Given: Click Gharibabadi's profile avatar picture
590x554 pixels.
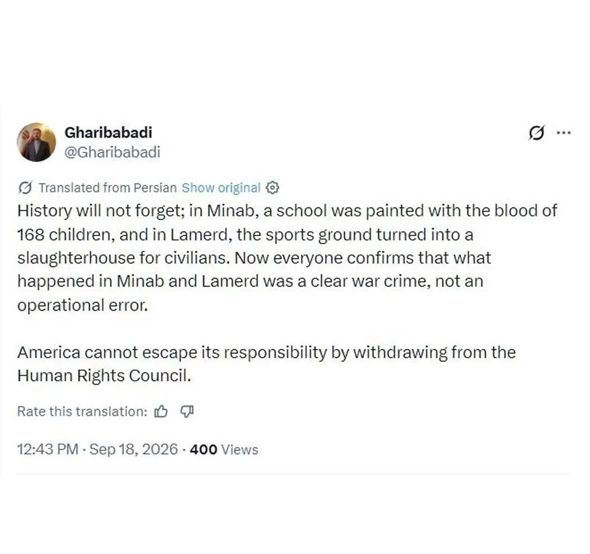Looking at the screenshot, I should (x=36, y=142).
